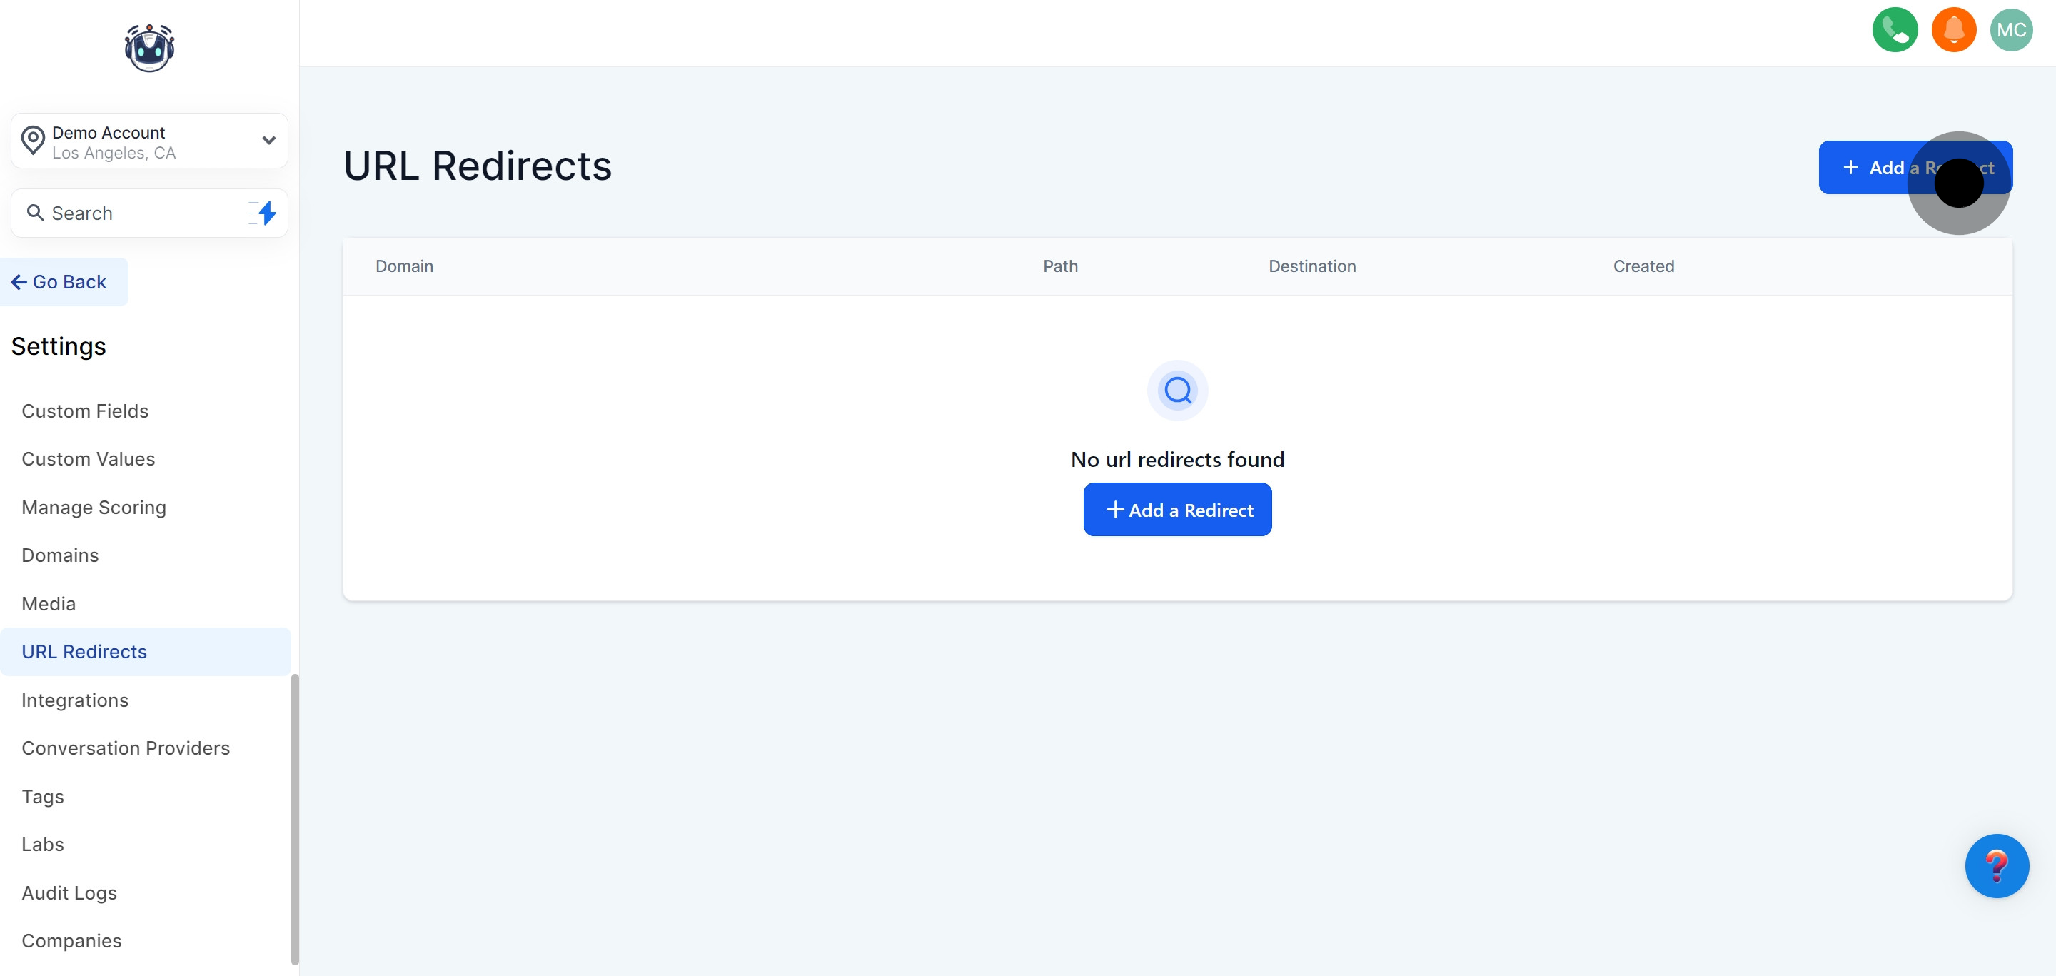Click the MC user avatar
2056x976 pixels.
tap(2010, 30)
